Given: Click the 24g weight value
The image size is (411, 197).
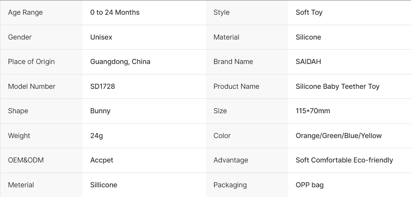Looking at the screenshot, I should 97,136.
